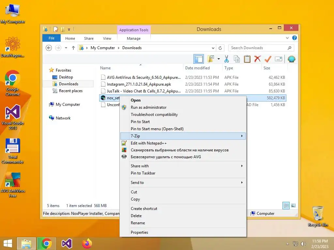Choose Cut from context menu
The image size is (334, 250).
point(183,192)
